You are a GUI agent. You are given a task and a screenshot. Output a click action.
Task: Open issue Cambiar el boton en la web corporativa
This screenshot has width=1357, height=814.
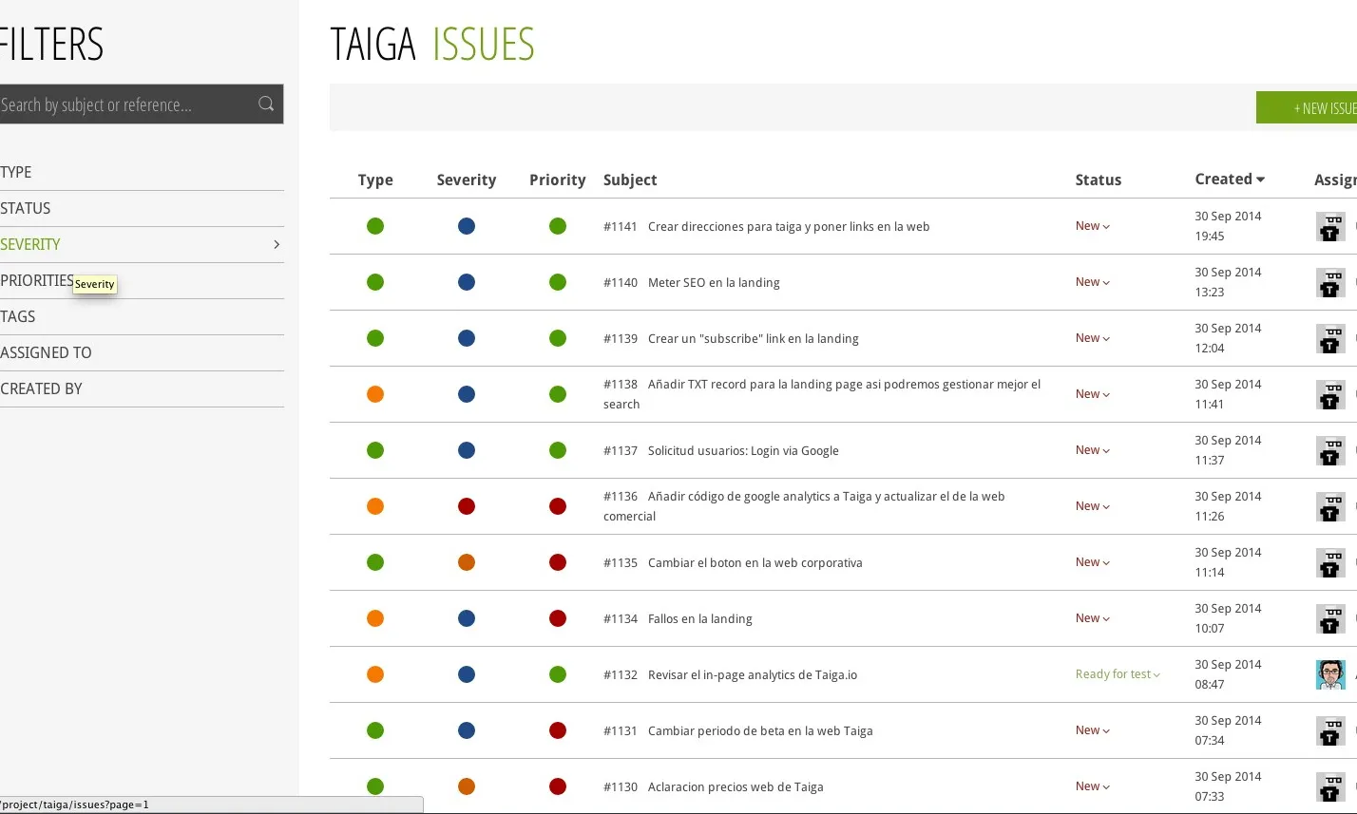click(755, 562)
